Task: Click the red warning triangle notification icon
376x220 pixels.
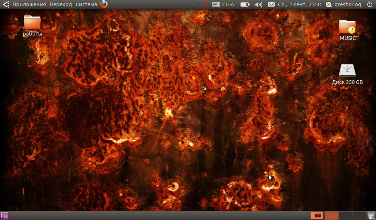Action: tap(206, 4)
